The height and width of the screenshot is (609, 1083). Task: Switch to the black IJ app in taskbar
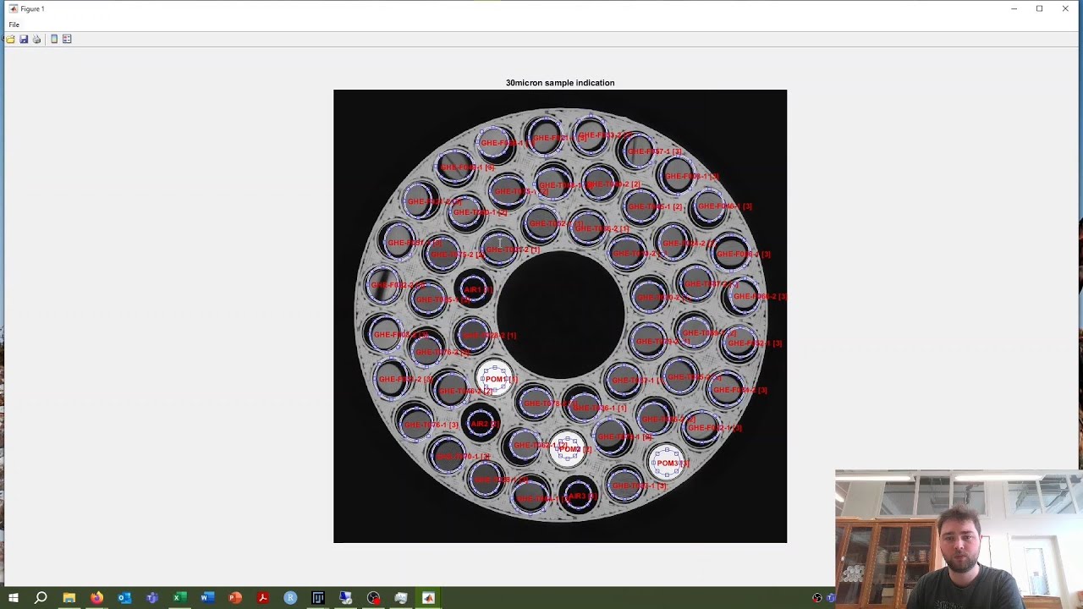[x=318, y=598]
